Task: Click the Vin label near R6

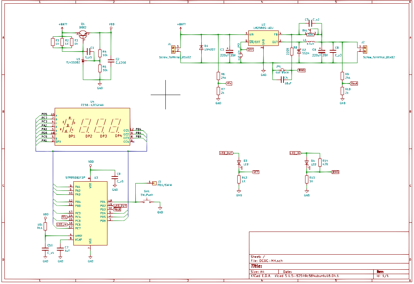Action: point(229,84)
